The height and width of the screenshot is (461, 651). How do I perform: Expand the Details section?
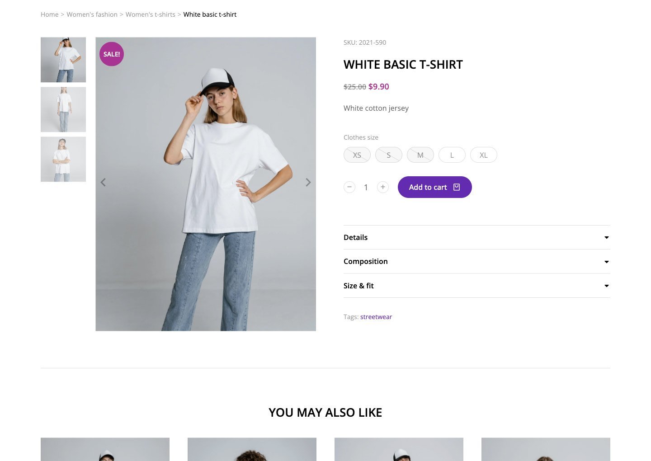pyautogui.click(x=476, y=237)
